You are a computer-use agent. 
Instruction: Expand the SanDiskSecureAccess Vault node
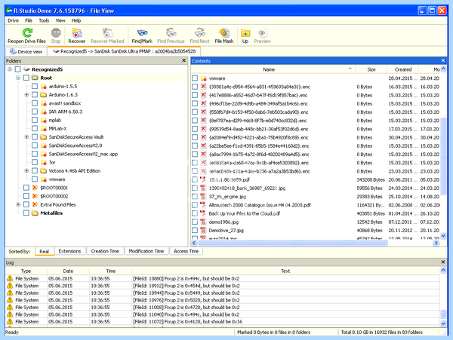click(x=26, y=137)
